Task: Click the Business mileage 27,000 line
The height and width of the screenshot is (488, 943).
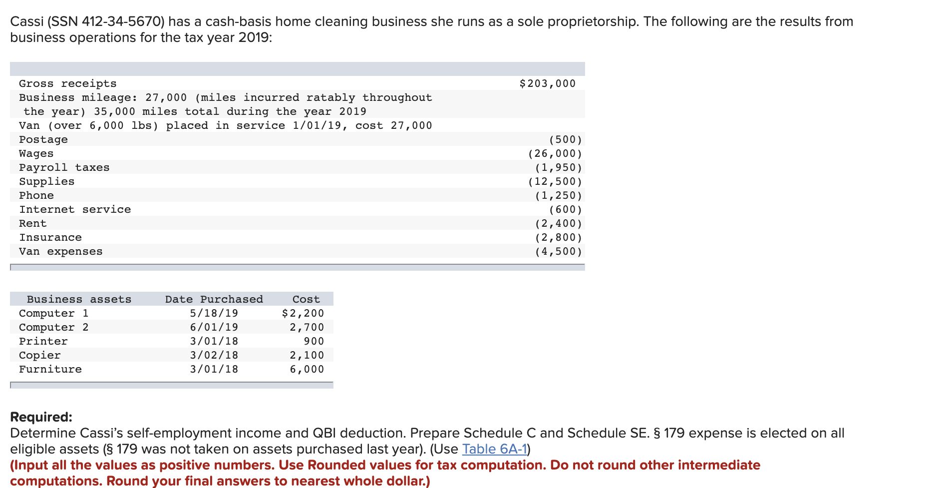Action: [x=226, y=97]
